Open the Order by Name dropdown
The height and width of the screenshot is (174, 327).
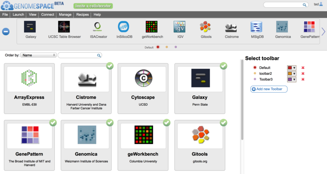point(39,55)
